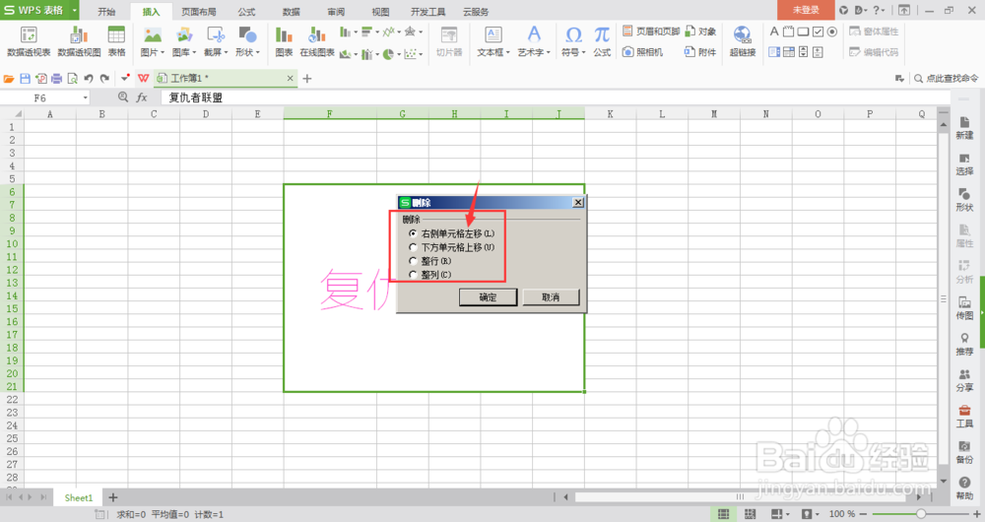
Task: Insert 页眉和页脚 header and footer
Action: point(651,31)
